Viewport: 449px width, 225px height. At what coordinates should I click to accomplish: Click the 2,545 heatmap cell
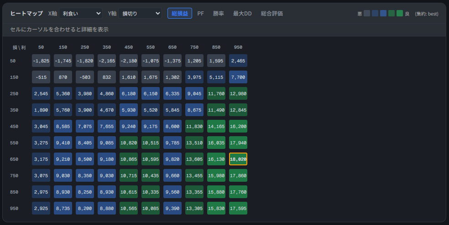point(41,93)
